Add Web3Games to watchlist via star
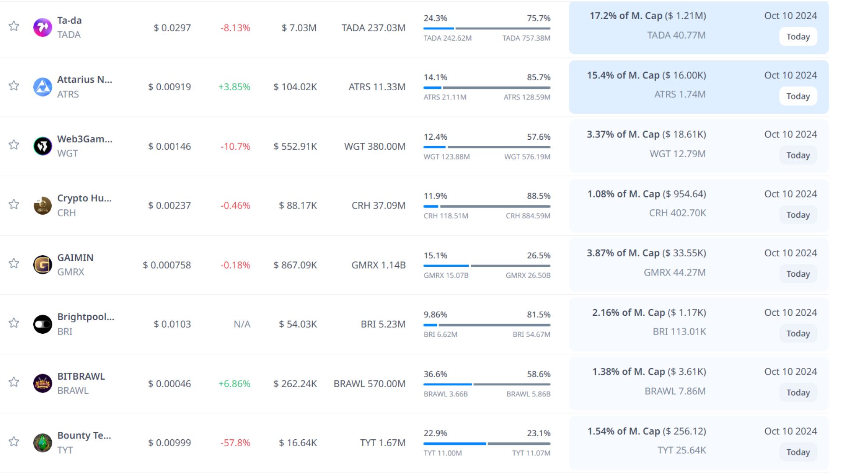Image resolution: width=841 pixels, height=473 pixels. [x=14, y=145]
